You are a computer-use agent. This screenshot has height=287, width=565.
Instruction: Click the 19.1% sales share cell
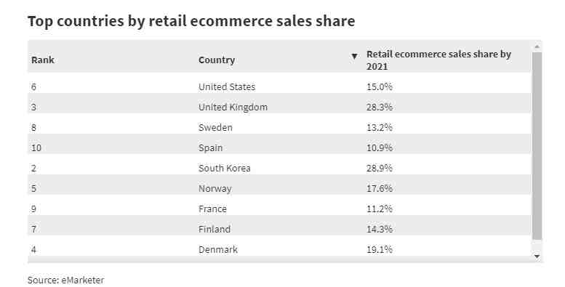click(x=380, y=249)
